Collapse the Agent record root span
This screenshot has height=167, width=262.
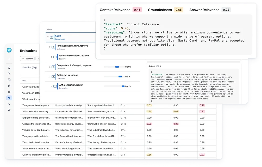48,37
